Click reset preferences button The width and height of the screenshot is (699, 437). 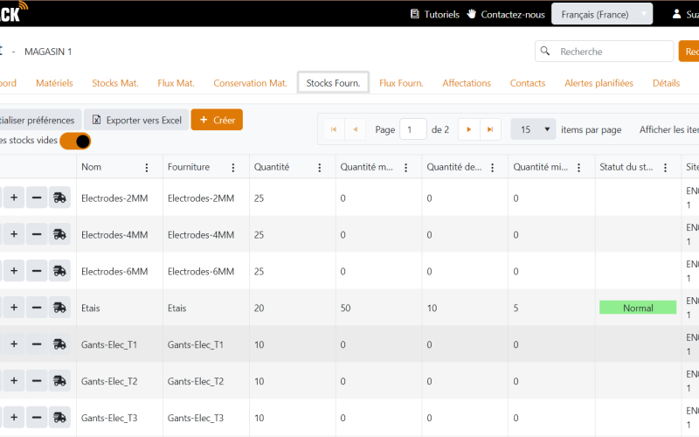tap(39, 120)
